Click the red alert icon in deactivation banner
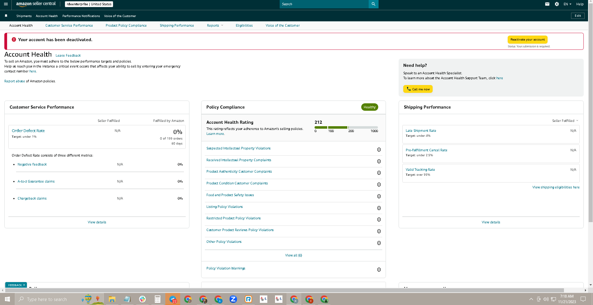 [x=14, y=40]
